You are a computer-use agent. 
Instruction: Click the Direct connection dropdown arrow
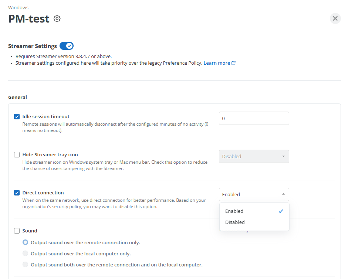[x=283, y=194]
